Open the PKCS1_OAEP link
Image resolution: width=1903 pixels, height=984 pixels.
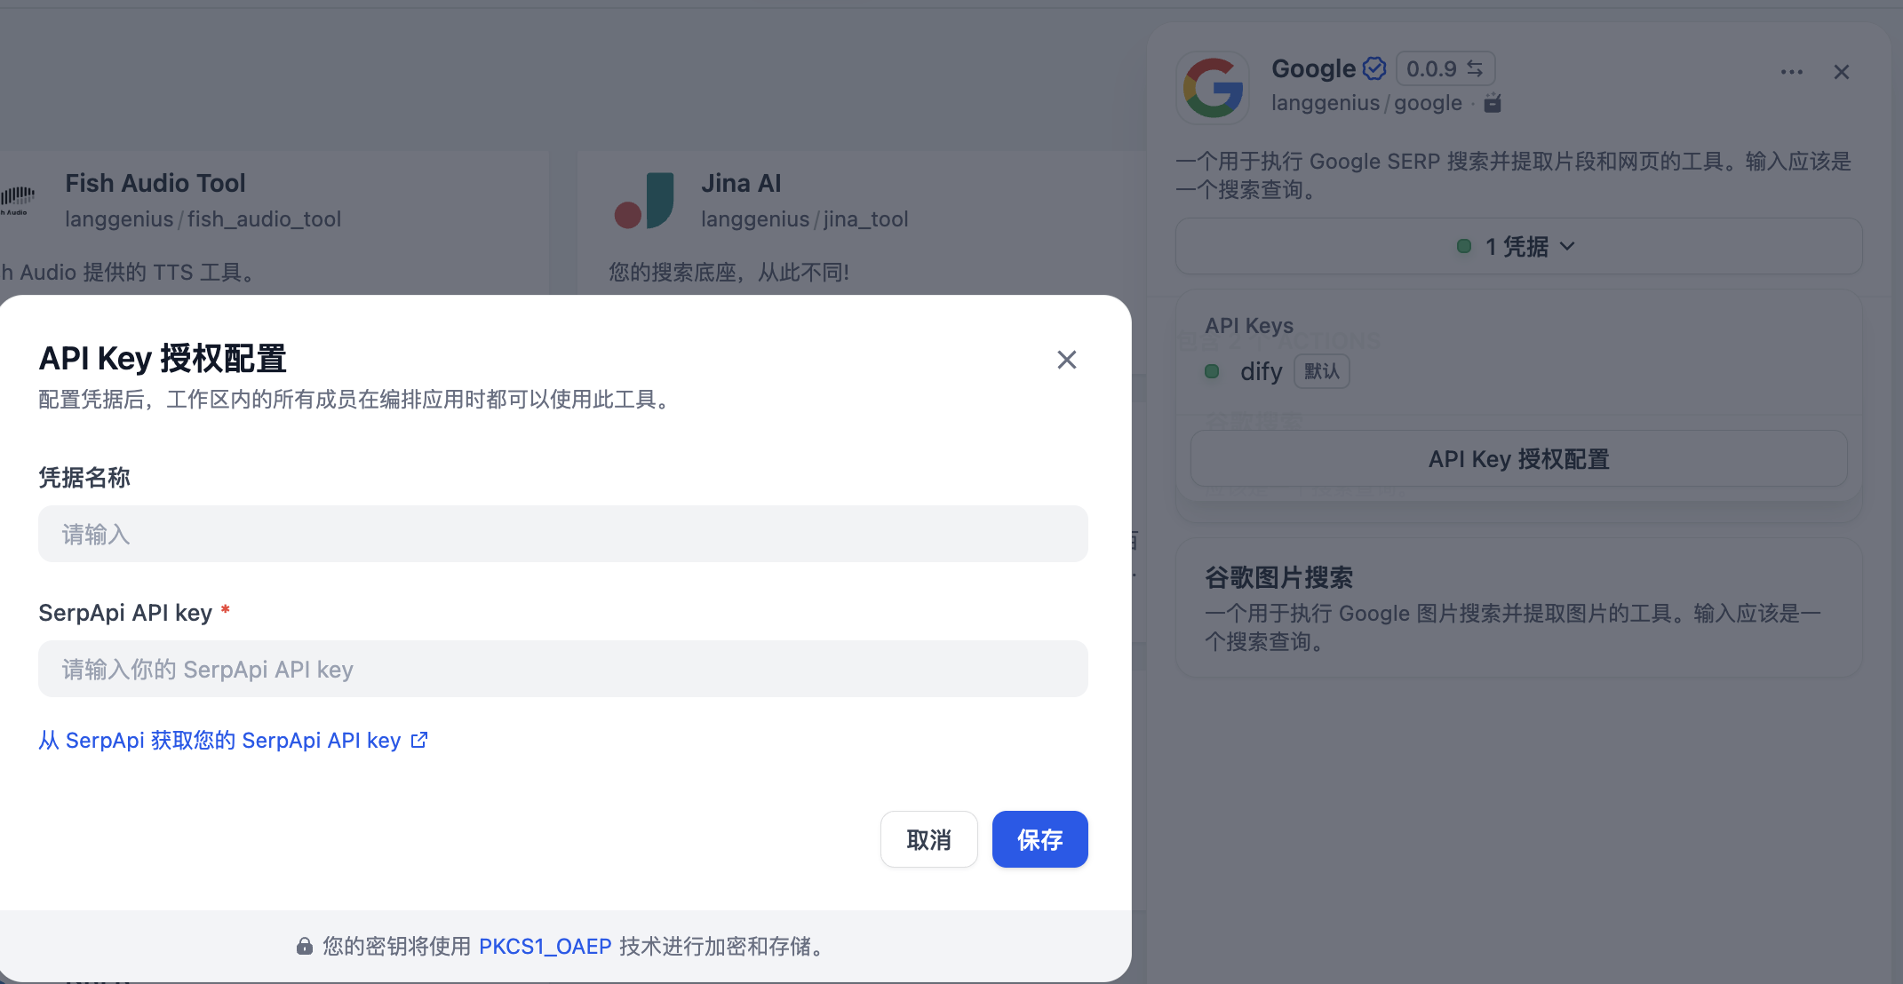[545, 947]
